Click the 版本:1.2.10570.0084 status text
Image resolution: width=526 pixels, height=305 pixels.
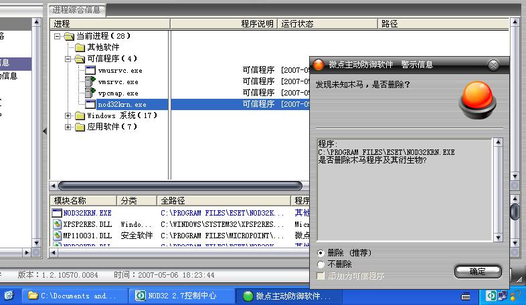coord(58,275)
